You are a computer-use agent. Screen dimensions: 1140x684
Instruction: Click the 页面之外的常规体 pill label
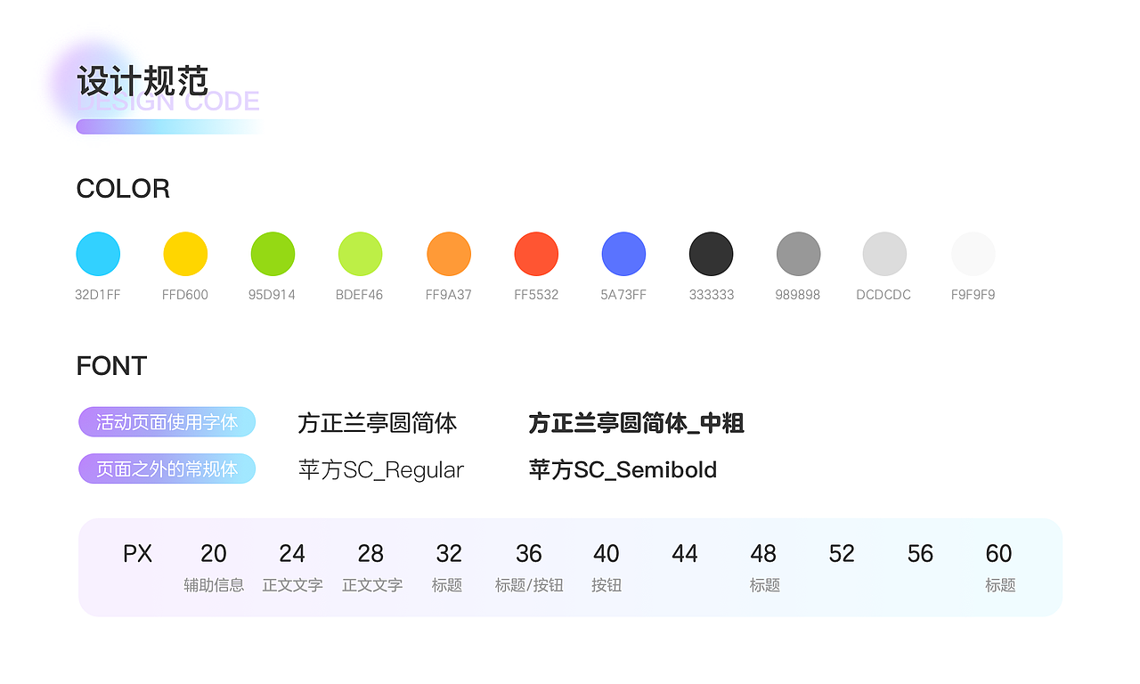click(167, 468)
